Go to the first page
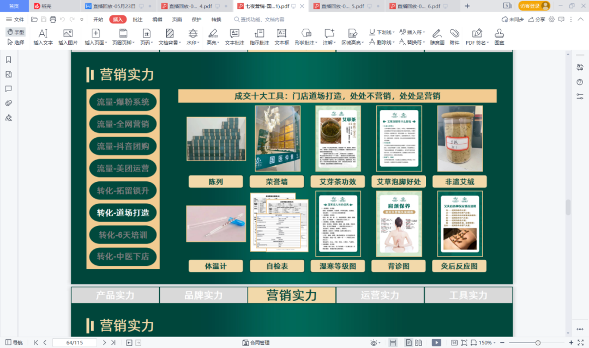The width and height of the screenshot is (589, 348). pos(35,343)
